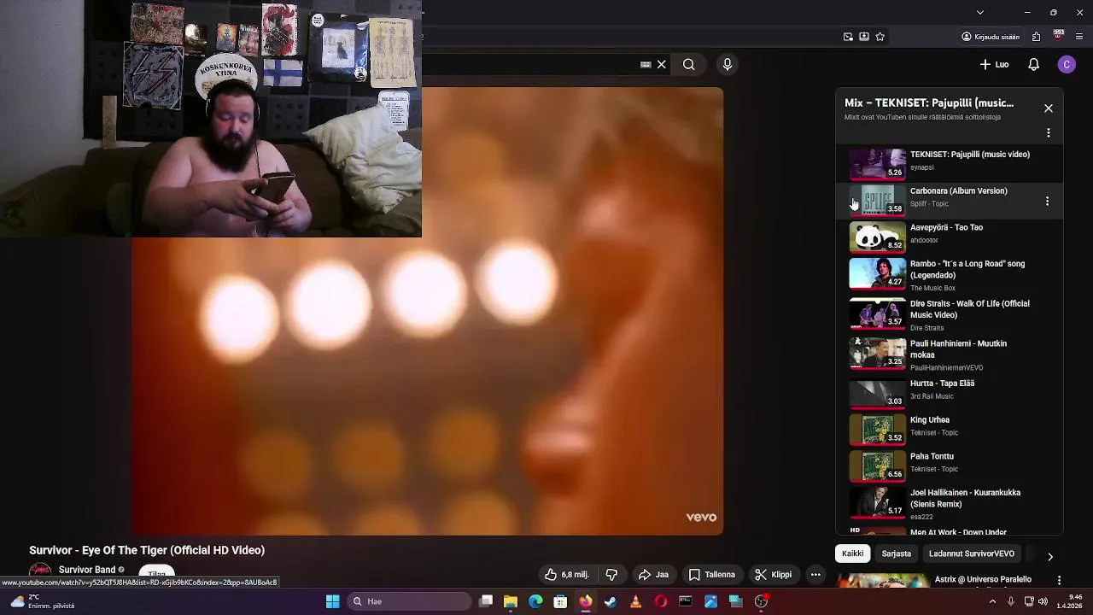The height and width of the screenshot is (615, 1093).
Task: Click the YouTube search magnifier button
Action: [688, 64]
